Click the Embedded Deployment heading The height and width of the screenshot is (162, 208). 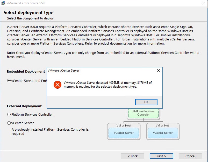coord(26,72)
